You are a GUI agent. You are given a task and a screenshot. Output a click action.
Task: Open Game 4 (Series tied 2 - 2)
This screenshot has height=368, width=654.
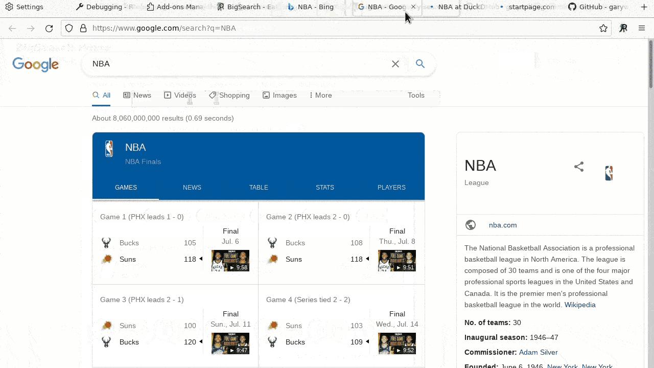click(x=308, y=300)
